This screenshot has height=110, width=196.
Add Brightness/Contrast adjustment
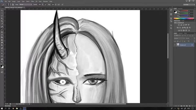(179, 25)
